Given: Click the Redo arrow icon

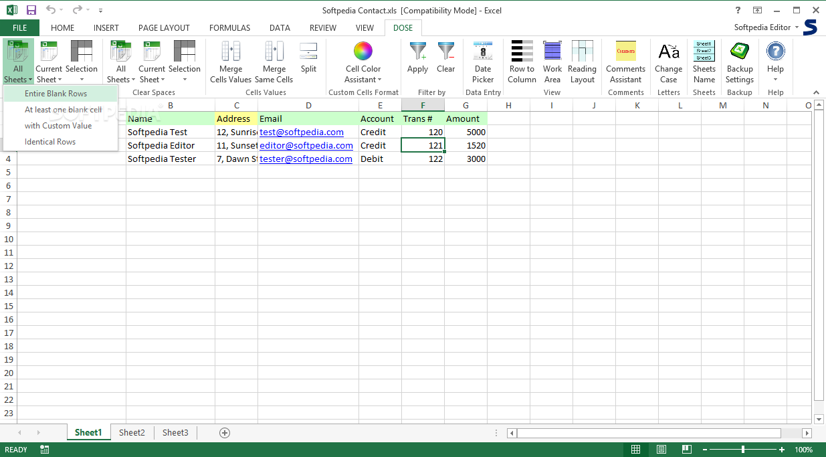Looking at the screenshot, I should point(78,10).
